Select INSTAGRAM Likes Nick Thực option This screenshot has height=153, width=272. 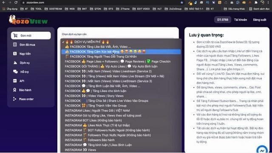pos(121,125)
